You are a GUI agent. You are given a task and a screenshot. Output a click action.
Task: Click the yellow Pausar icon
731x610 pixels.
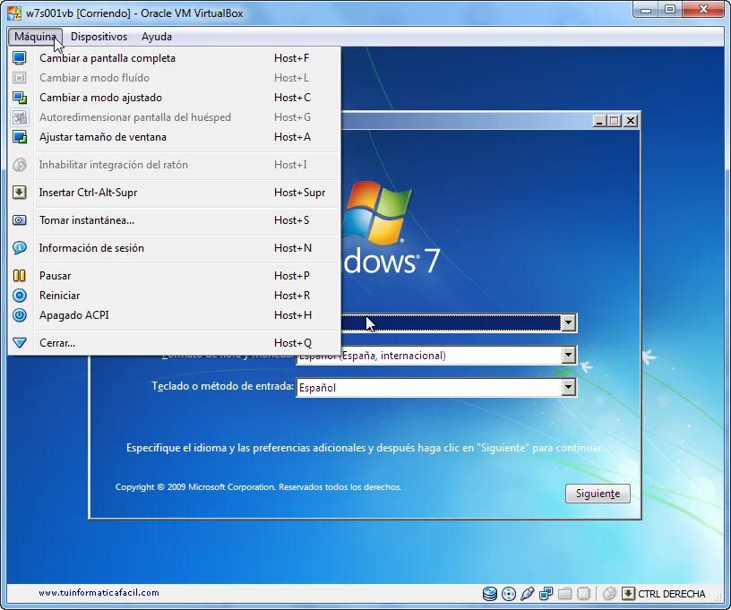click(20, 275)
